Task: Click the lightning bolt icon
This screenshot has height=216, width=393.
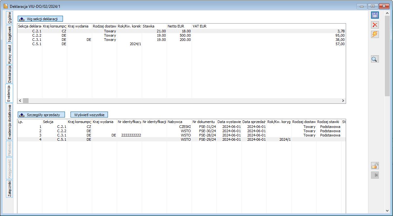Action: (375, 34)
